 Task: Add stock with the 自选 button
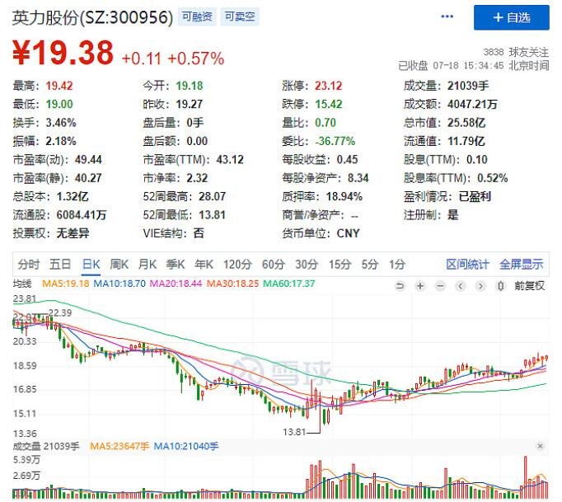512,17
